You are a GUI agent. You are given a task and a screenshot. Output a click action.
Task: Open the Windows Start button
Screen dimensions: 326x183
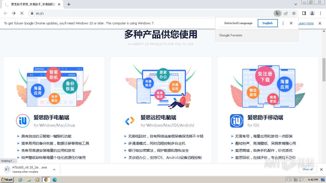[7, 180]
